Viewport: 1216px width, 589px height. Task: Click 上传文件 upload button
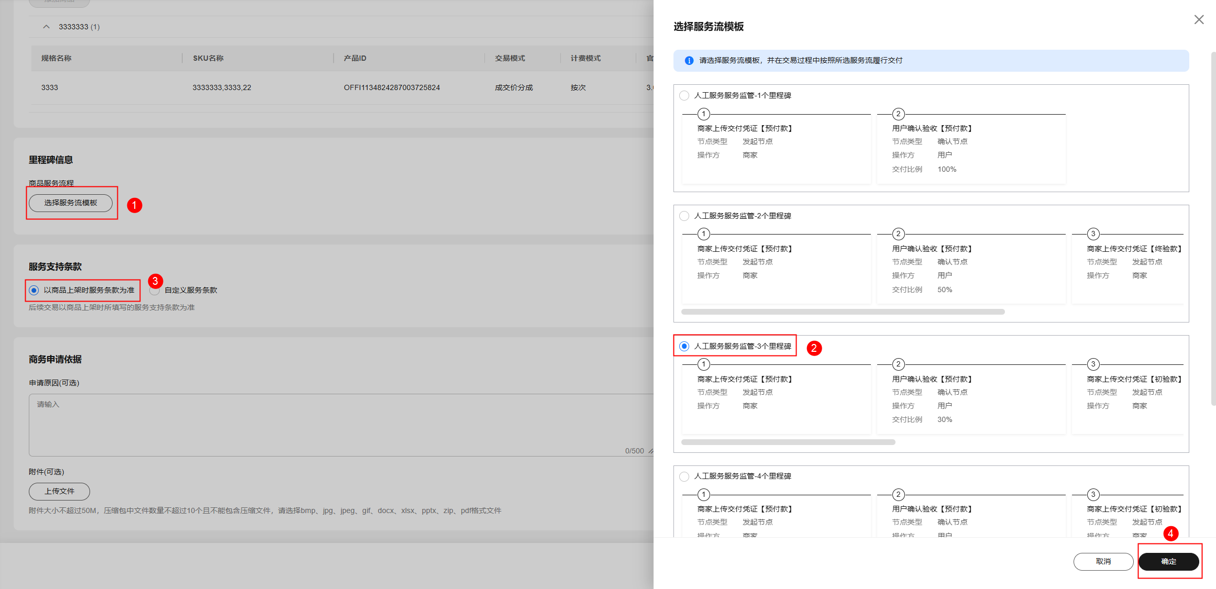[x=59, y=492]
